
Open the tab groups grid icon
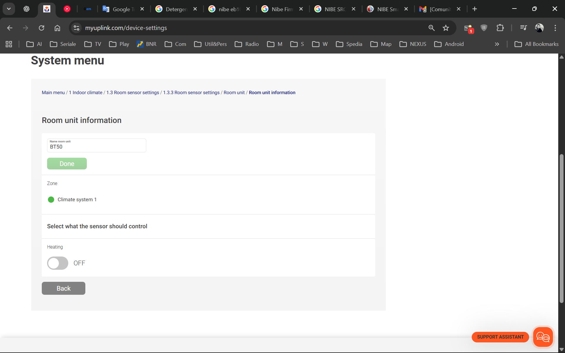tap(9, 44)
